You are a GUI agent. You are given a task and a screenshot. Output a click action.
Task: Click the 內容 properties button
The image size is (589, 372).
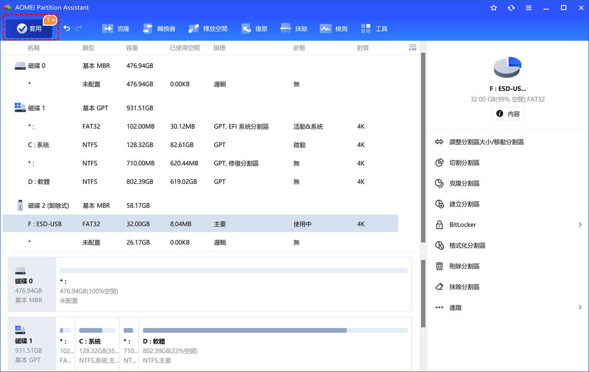(508, 114)
